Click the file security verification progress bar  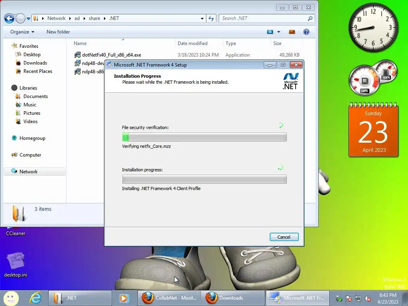point(204,137)
